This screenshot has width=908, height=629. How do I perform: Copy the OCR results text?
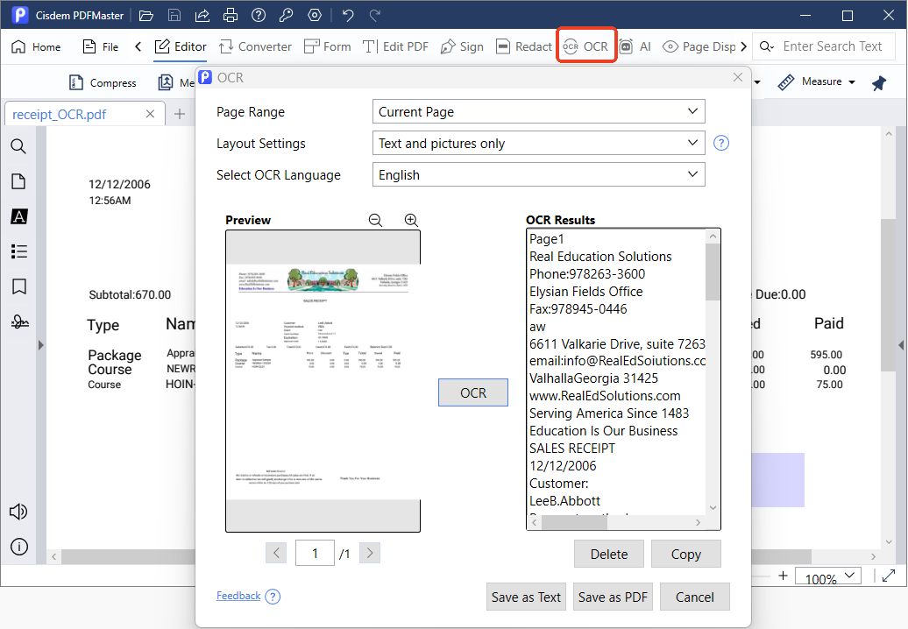point(685,554)
